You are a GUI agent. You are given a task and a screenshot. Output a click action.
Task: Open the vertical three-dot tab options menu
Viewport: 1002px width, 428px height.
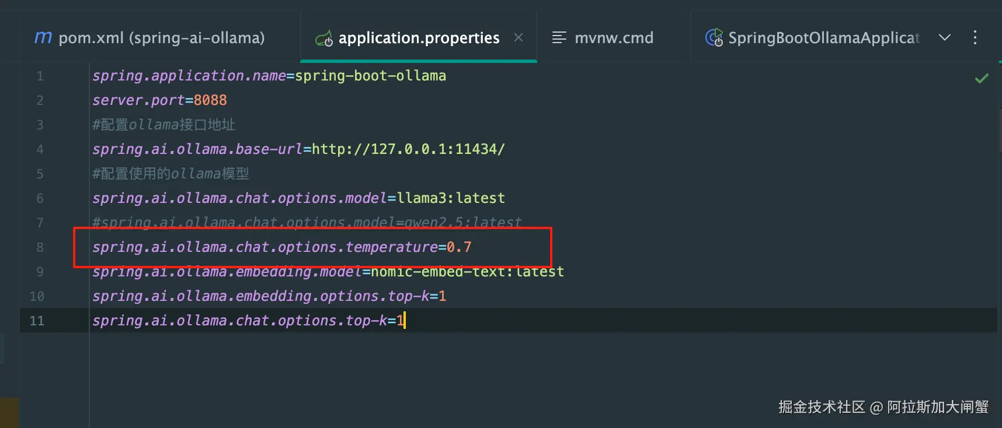click(975, 38)
